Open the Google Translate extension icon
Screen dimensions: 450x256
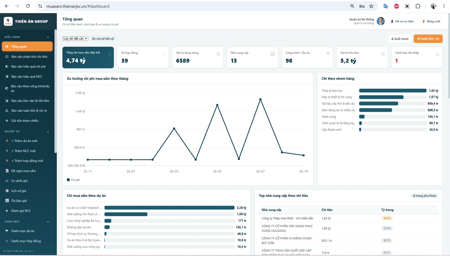pos(386,6)
